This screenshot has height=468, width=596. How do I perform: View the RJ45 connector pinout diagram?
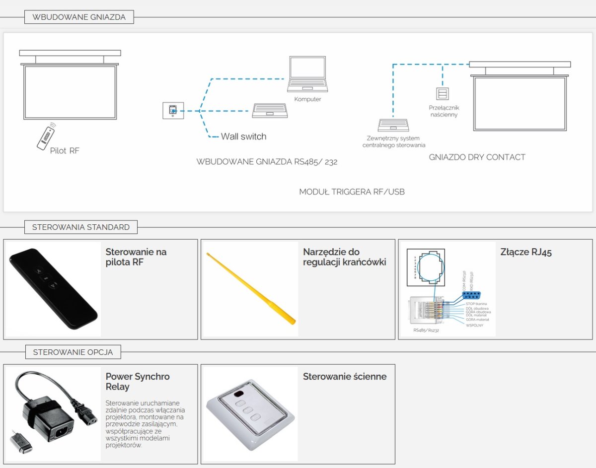448,289
